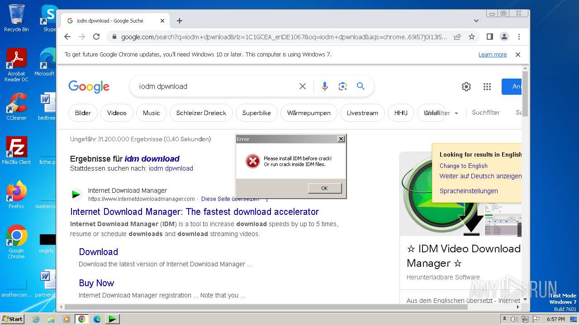Viewport: 579px width, 325px height.
Task: Open Acrobat Reader DC desktop icon
Action: pyautogui.click(x=16, y=65)
